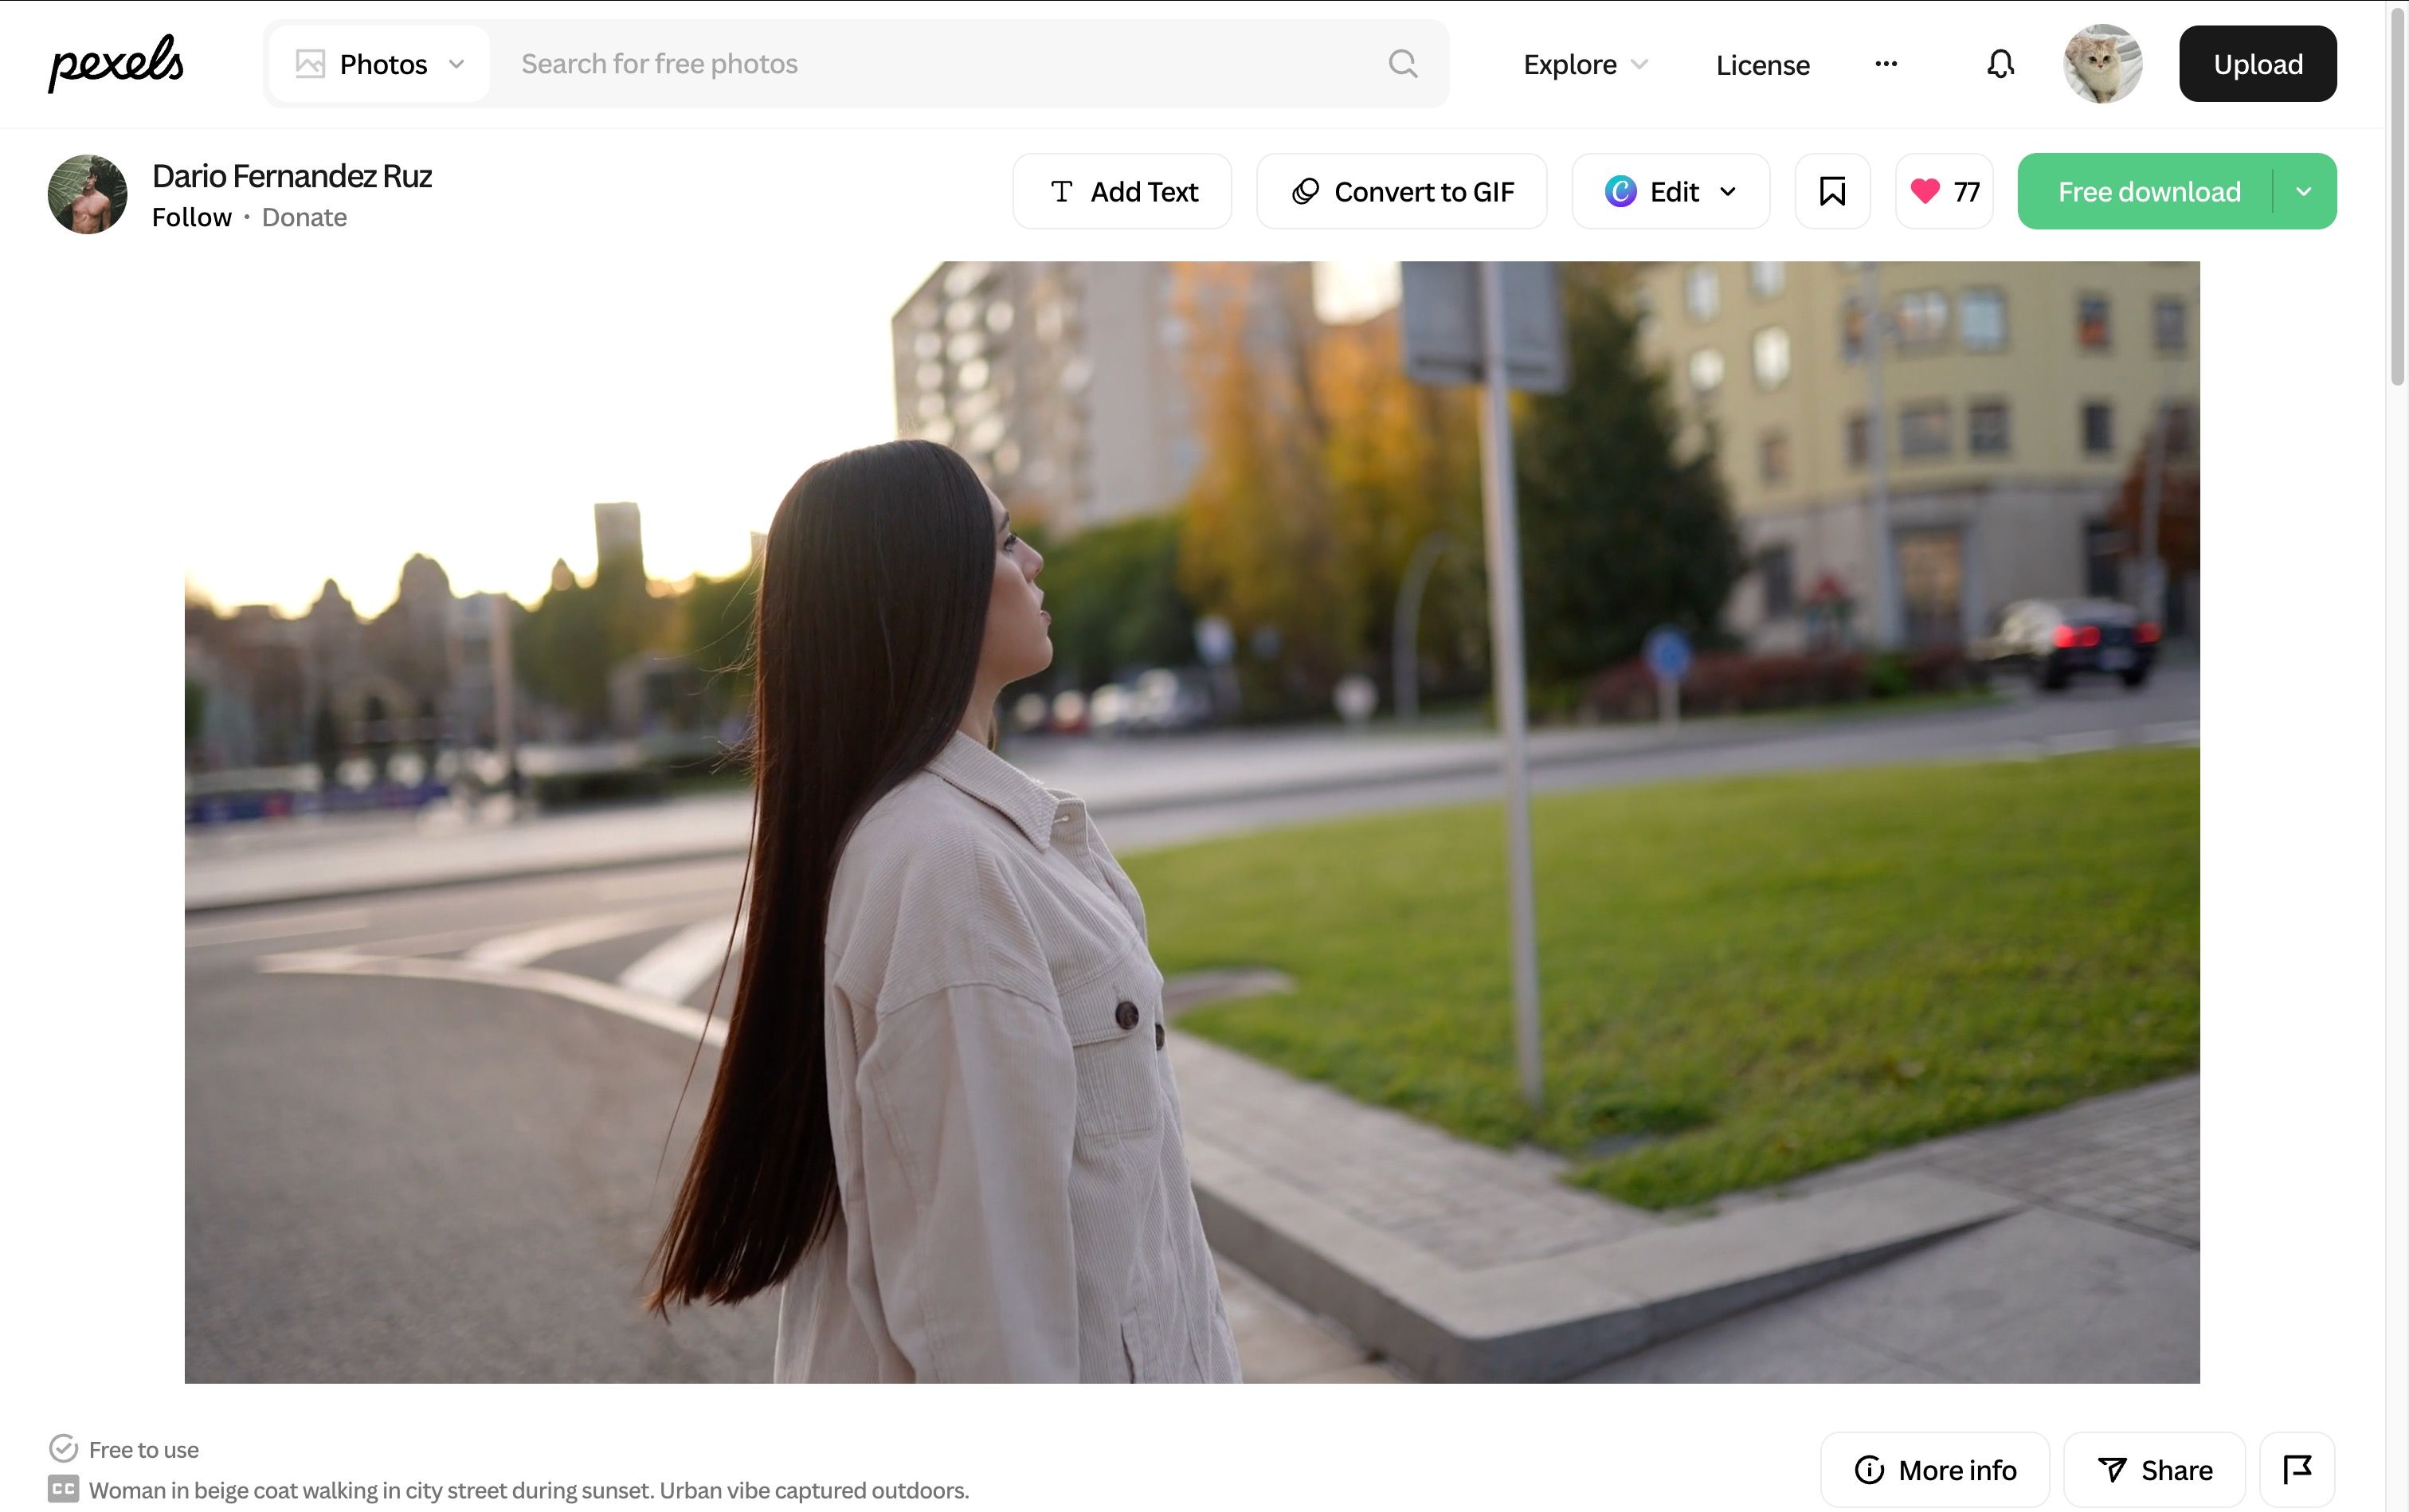This screenshot has width=2409, height=1512.
Task: Click the Donate link
Action: 304,217
